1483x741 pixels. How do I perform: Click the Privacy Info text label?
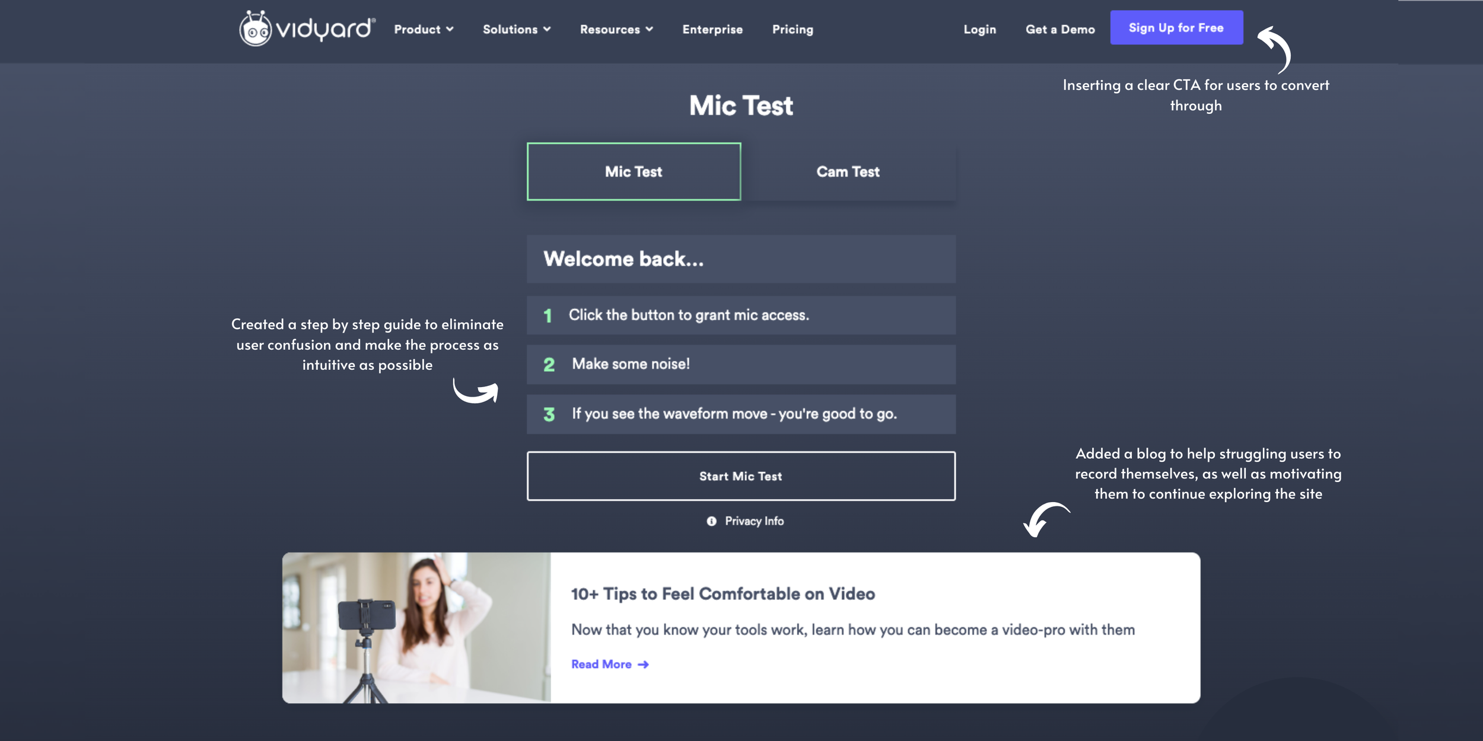[x=753, y=520]
